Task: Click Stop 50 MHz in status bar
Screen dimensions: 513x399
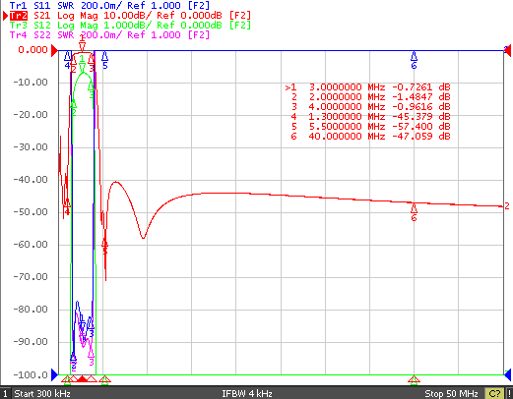Action: pos(451,393)
